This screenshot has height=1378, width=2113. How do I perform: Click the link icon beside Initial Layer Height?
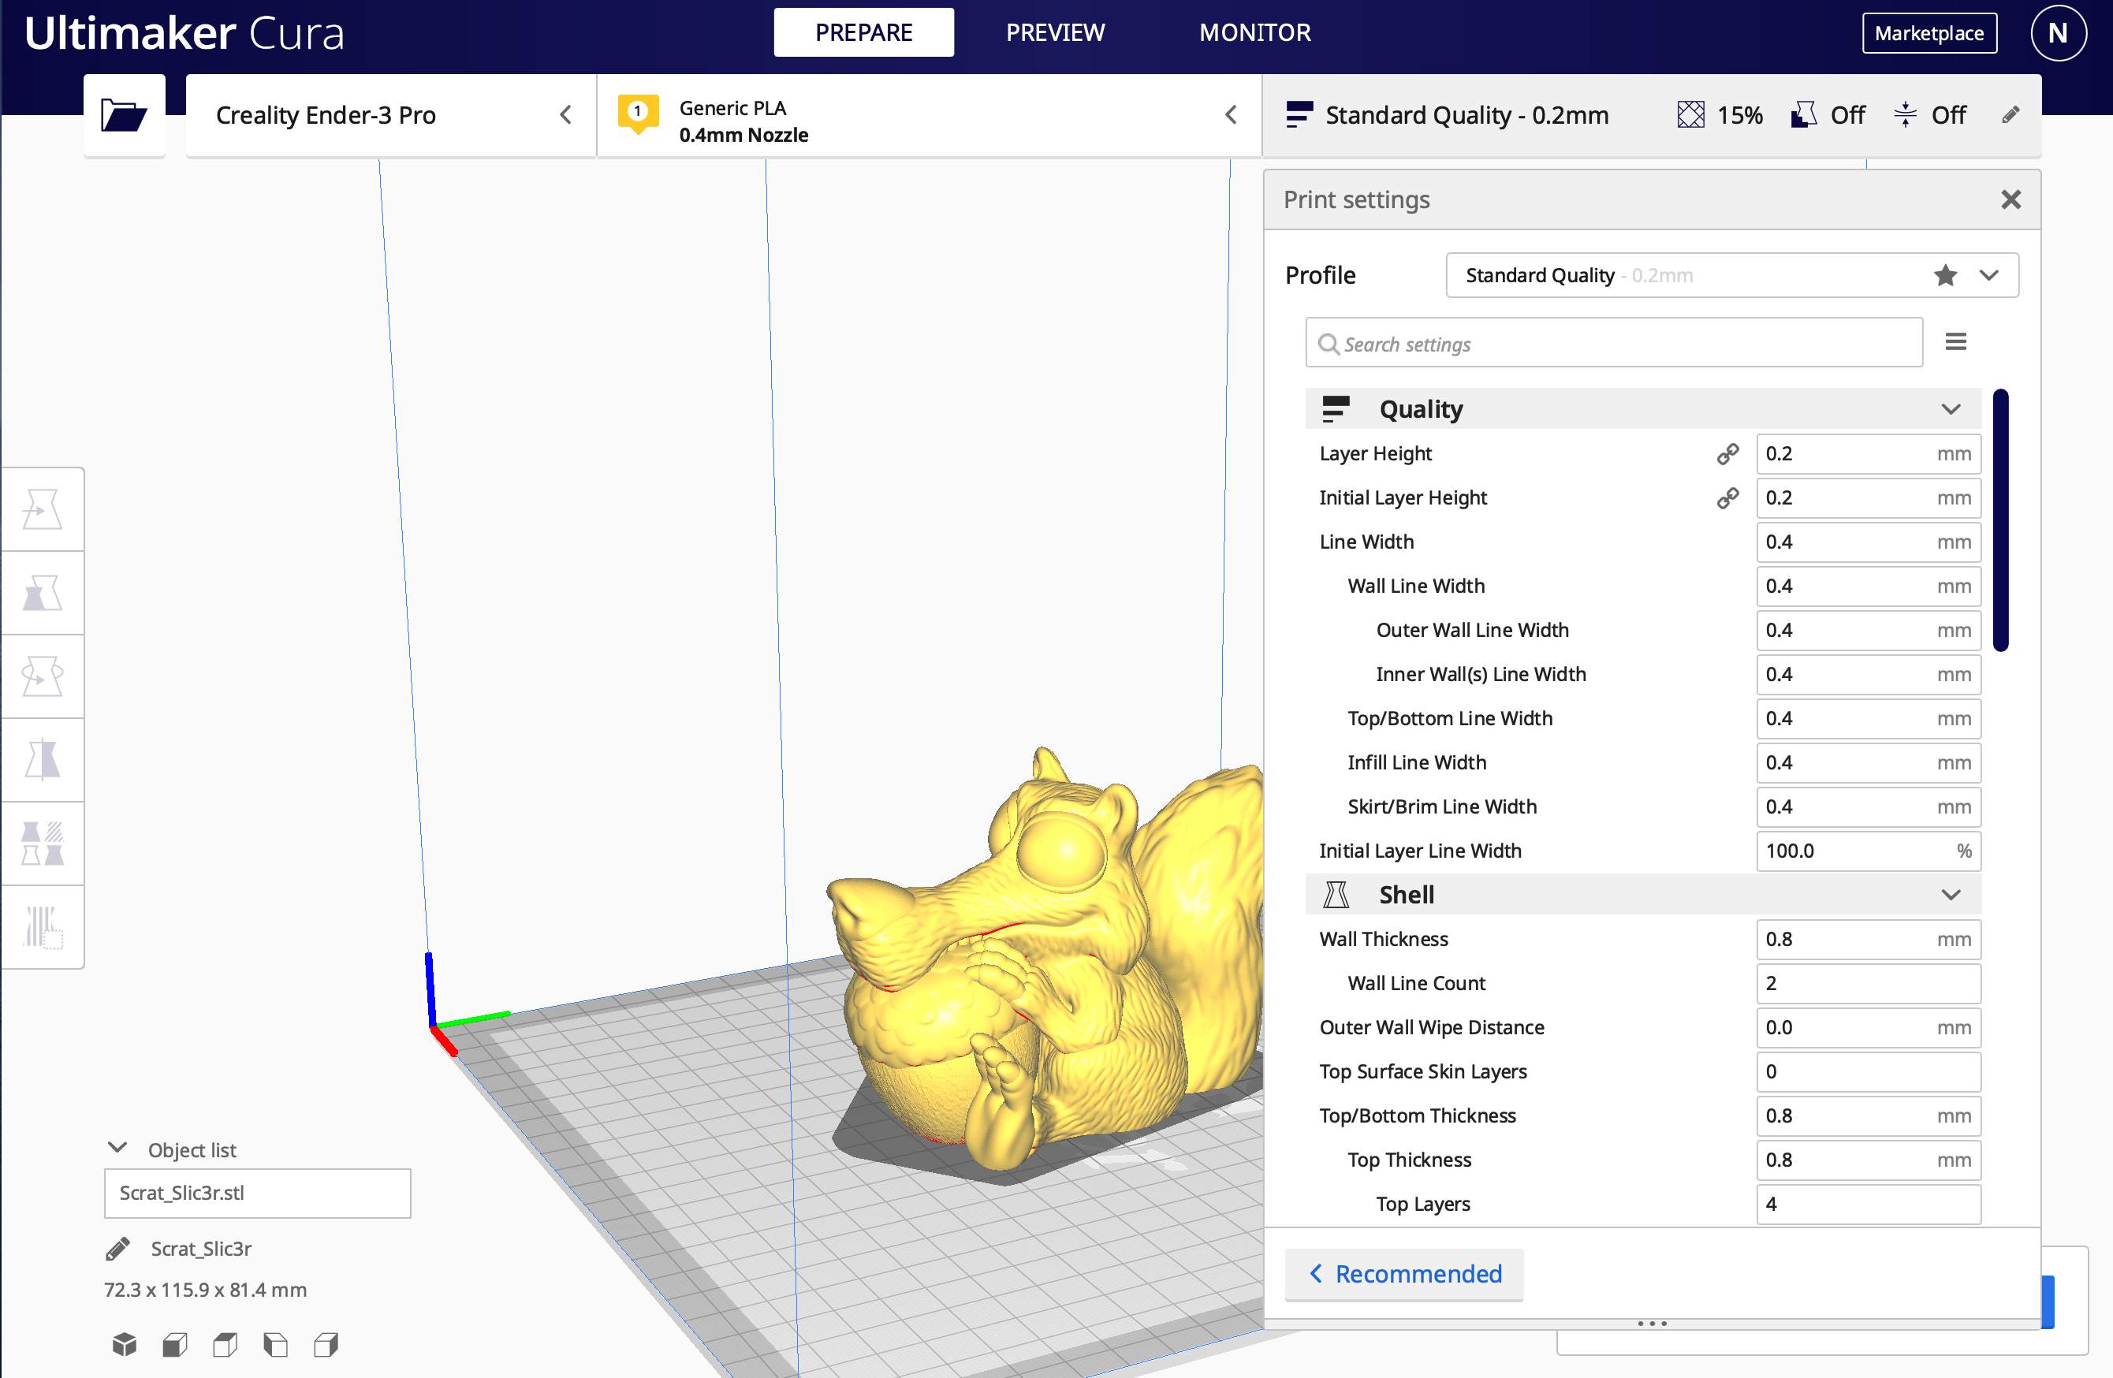coord(1727,498)
